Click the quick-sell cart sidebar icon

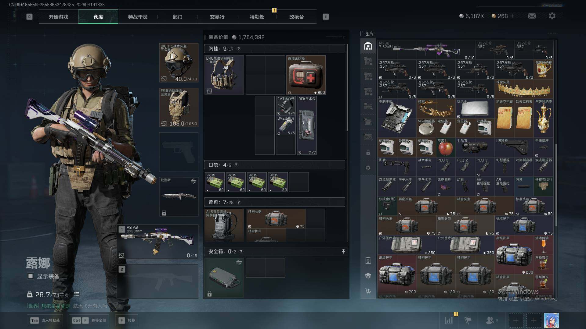tap(368, 291)
